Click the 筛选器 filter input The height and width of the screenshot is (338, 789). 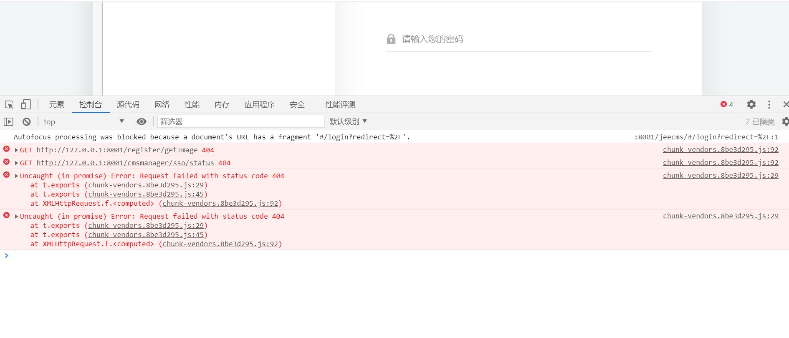click(241, 121)
